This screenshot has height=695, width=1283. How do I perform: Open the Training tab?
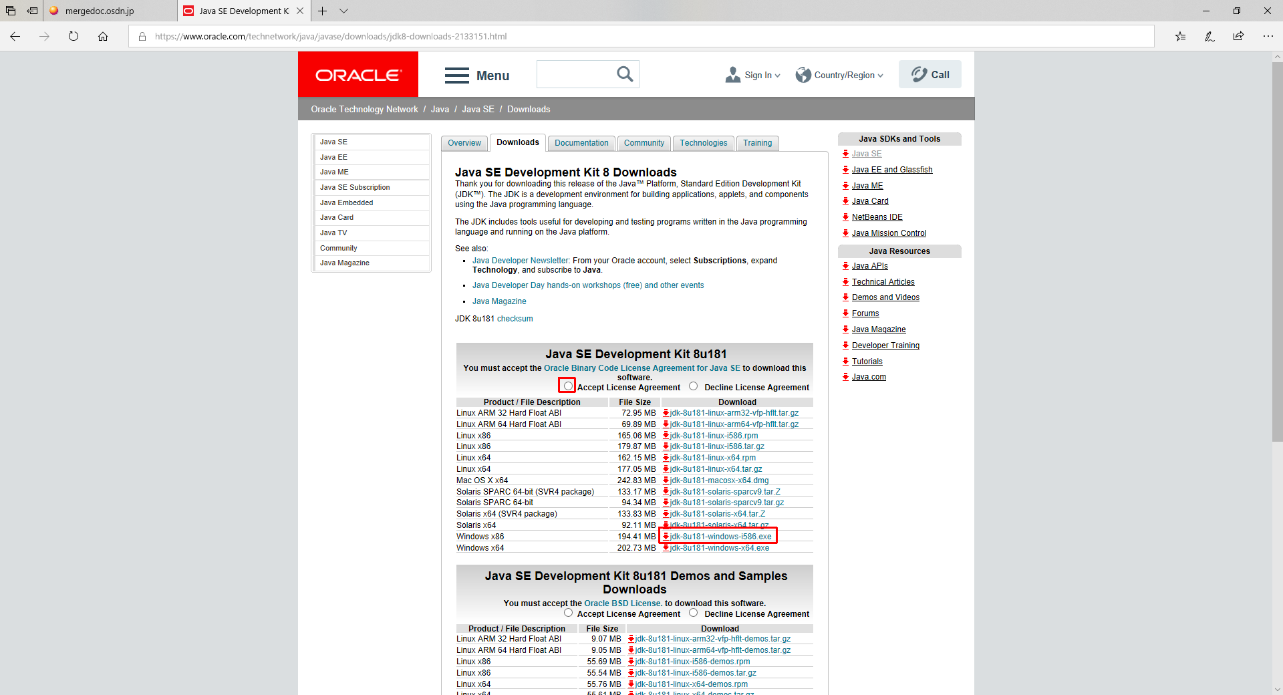[x=758, y=143]
